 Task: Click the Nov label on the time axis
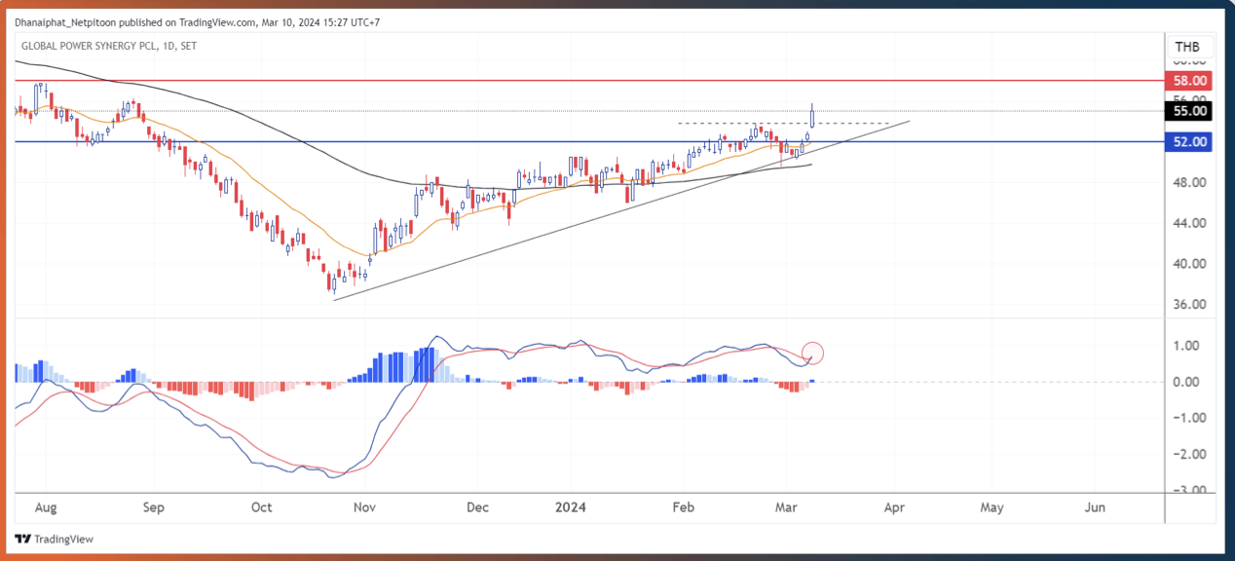click(x=365, y=507)
